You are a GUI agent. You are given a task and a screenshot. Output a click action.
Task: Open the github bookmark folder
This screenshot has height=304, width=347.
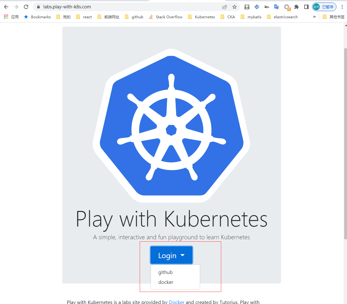[134, 17]
